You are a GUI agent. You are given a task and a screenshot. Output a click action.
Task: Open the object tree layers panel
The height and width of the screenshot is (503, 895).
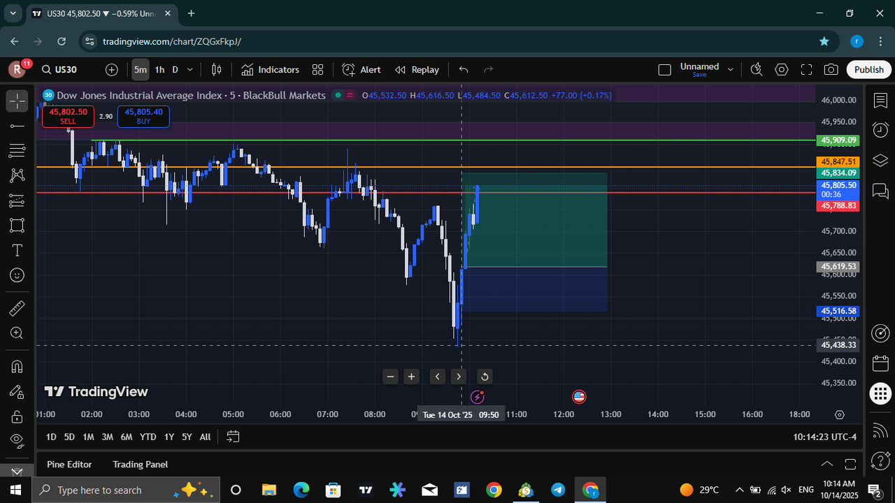[x=880, y=161]
